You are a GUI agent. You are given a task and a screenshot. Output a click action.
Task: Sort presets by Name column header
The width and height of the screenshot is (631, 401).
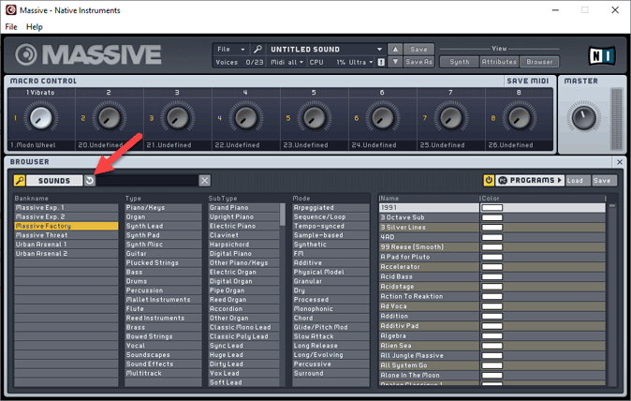tap(429, 198)
